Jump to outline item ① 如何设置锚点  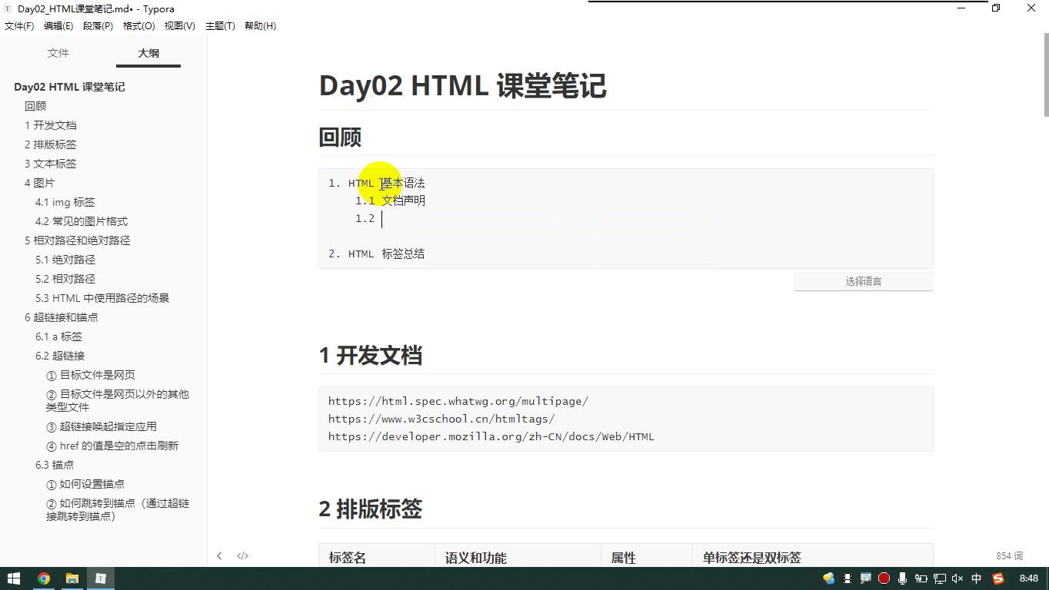tap(85, 484)
